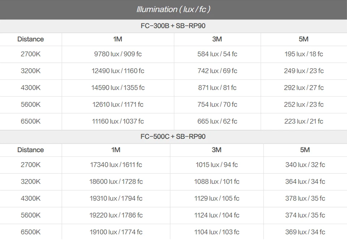This screenshot has height=240, width=347.
Task: Click the '369 lux / 34 fc' value
Action: [x=305, y=232]
